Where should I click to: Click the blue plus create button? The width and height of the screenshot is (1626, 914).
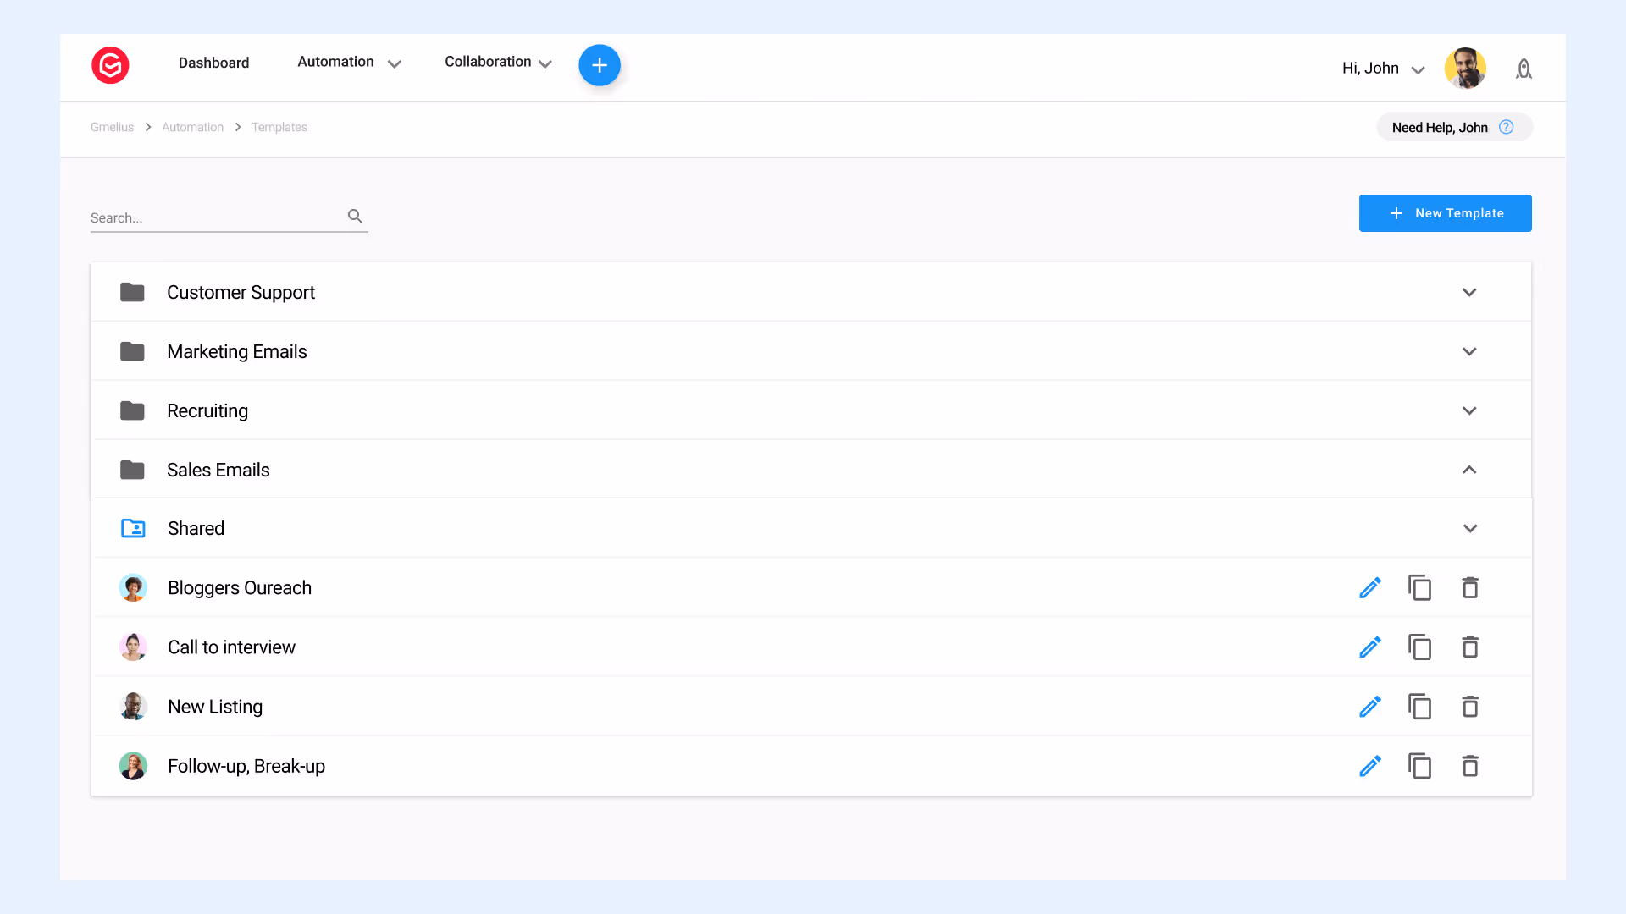point(600,65)
